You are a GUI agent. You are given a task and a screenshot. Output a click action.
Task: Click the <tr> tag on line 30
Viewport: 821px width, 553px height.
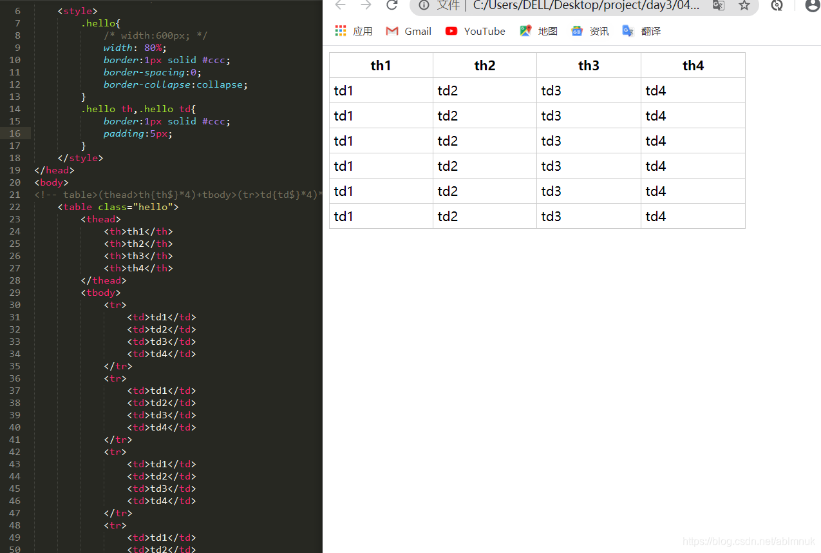click(x=115, y=305)
